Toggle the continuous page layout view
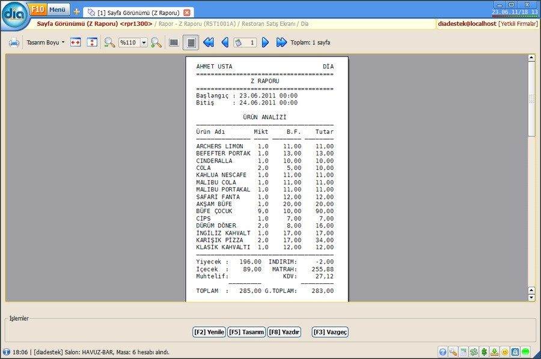 coord(191,43)
